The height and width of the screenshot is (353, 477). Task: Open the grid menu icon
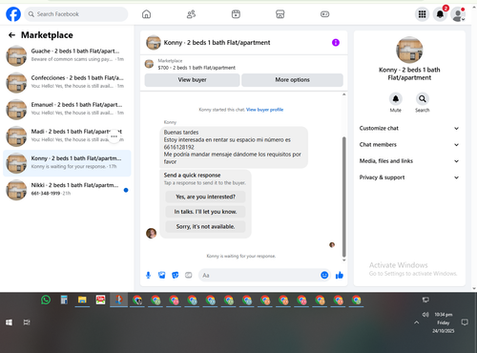(422, 14)
